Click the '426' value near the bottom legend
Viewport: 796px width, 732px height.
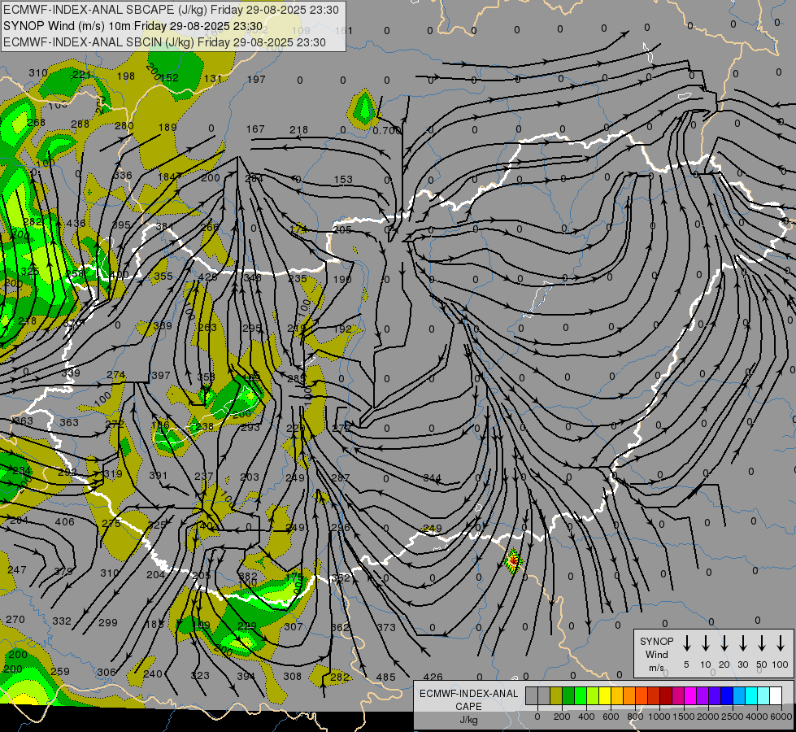point(433,678)
